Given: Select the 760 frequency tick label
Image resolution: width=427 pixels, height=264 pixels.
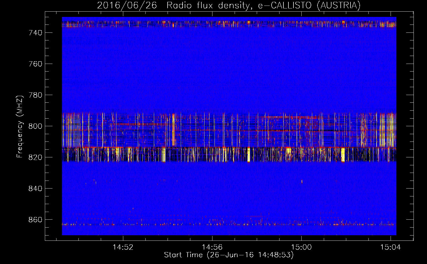Looking at the screenshot, I should click(x=35, y=64).
